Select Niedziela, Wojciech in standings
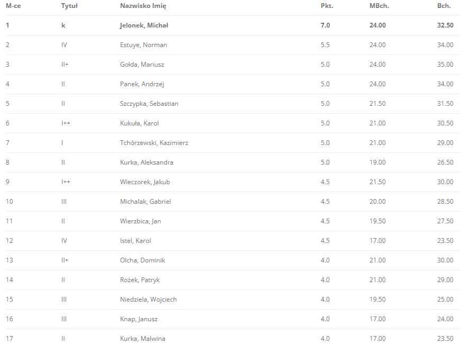 (148, 300)
